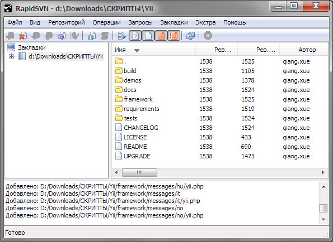Toggle showing conflicted files filter button
This screenshot has height=242, width=333.
click(x=173, y=36)
